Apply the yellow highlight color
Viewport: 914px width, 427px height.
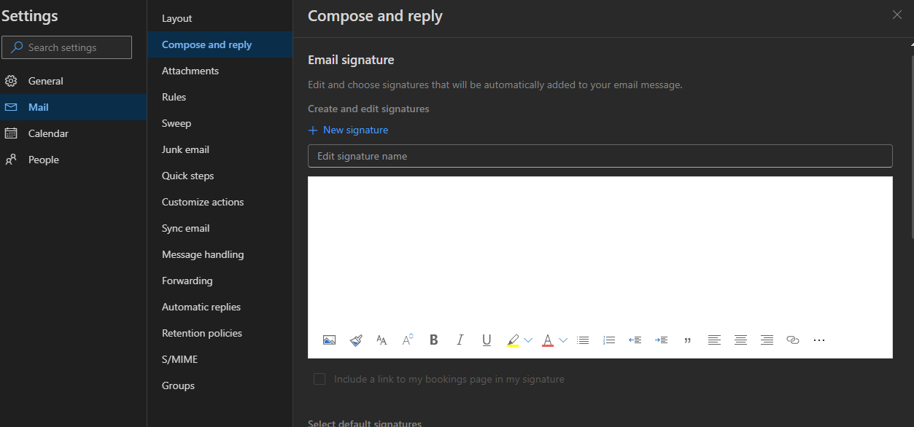pyautogui.click(x=513, y=340)
